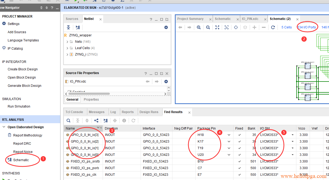
Task: Open the Netlist panel settings gear
Action: pos(166,27)
